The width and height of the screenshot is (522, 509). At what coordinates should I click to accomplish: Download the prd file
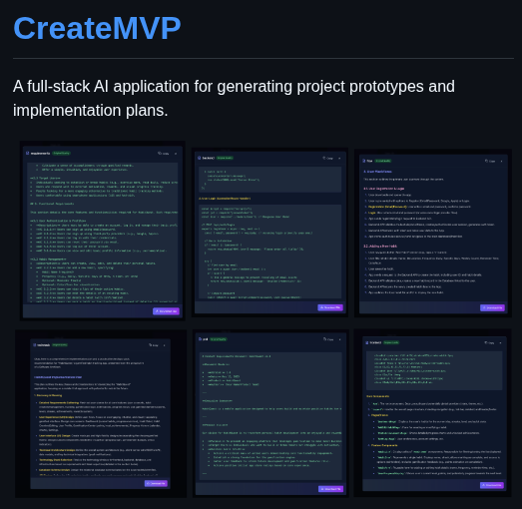[x=330, y=489]
